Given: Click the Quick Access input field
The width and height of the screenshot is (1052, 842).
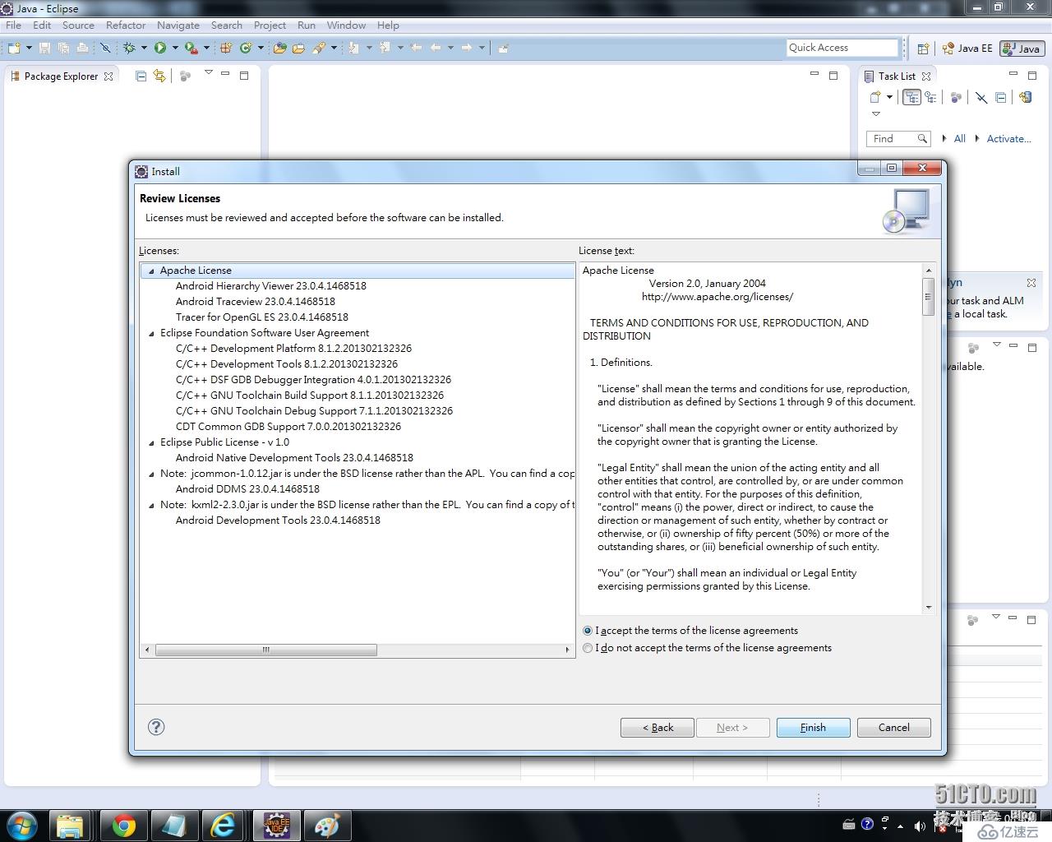Looking at the screenshot, I should tap(842, 48).
